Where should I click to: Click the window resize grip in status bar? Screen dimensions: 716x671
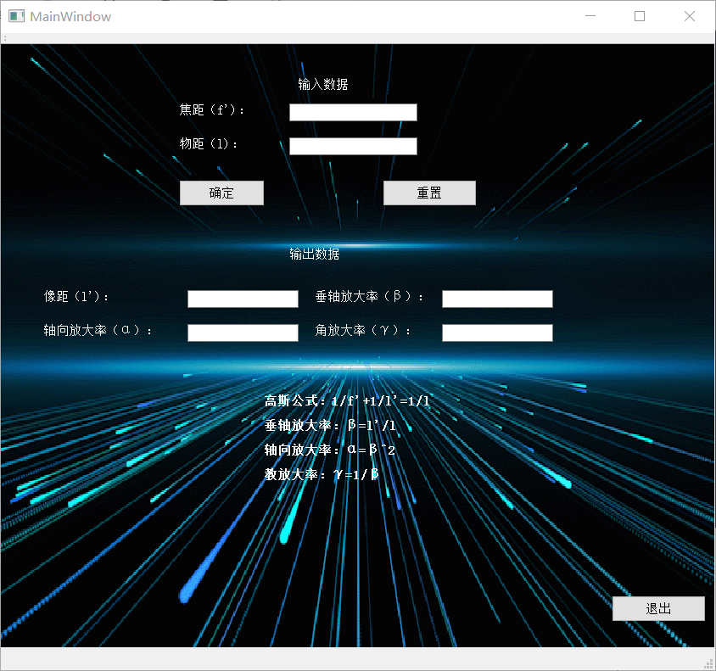(708, 663)
